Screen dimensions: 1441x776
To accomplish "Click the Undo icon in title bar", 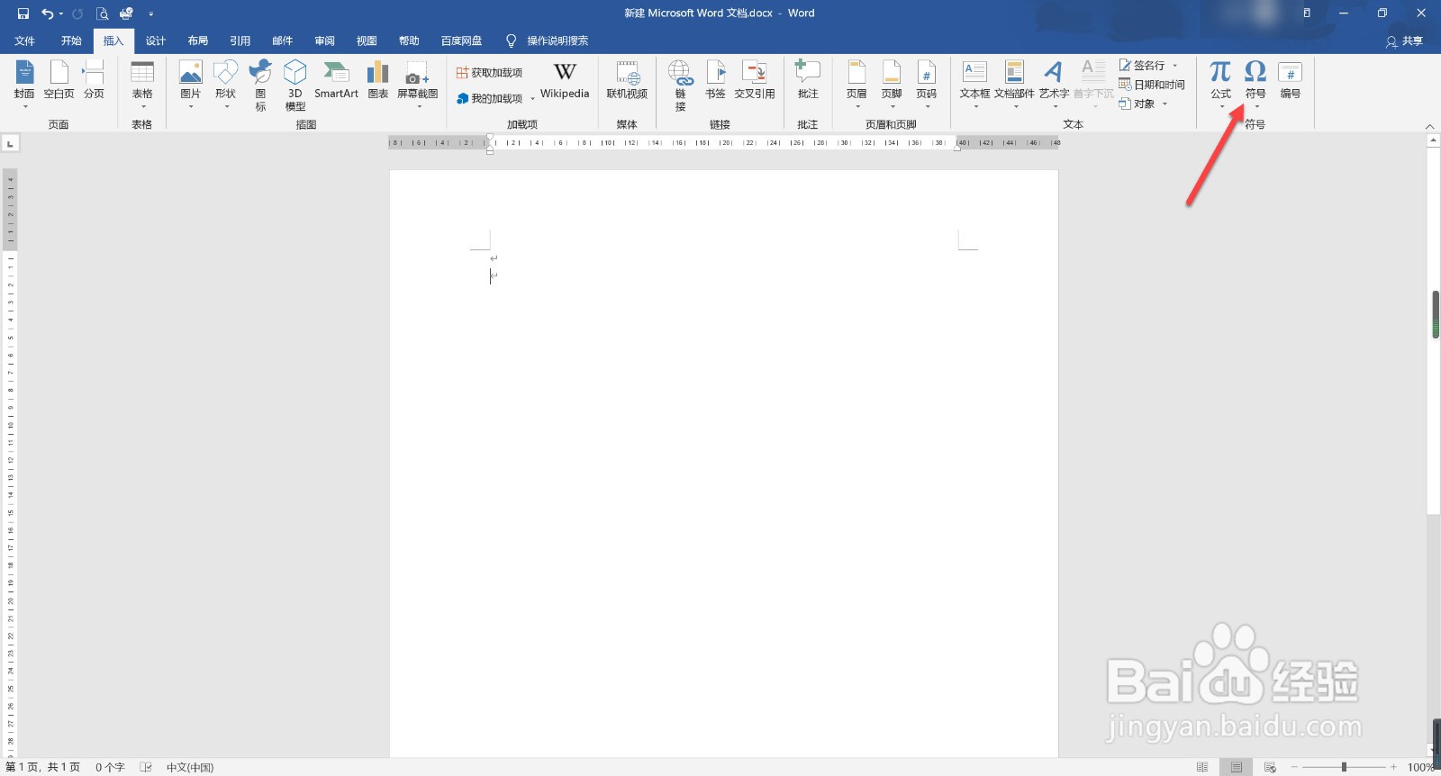I will pos(47,14).
